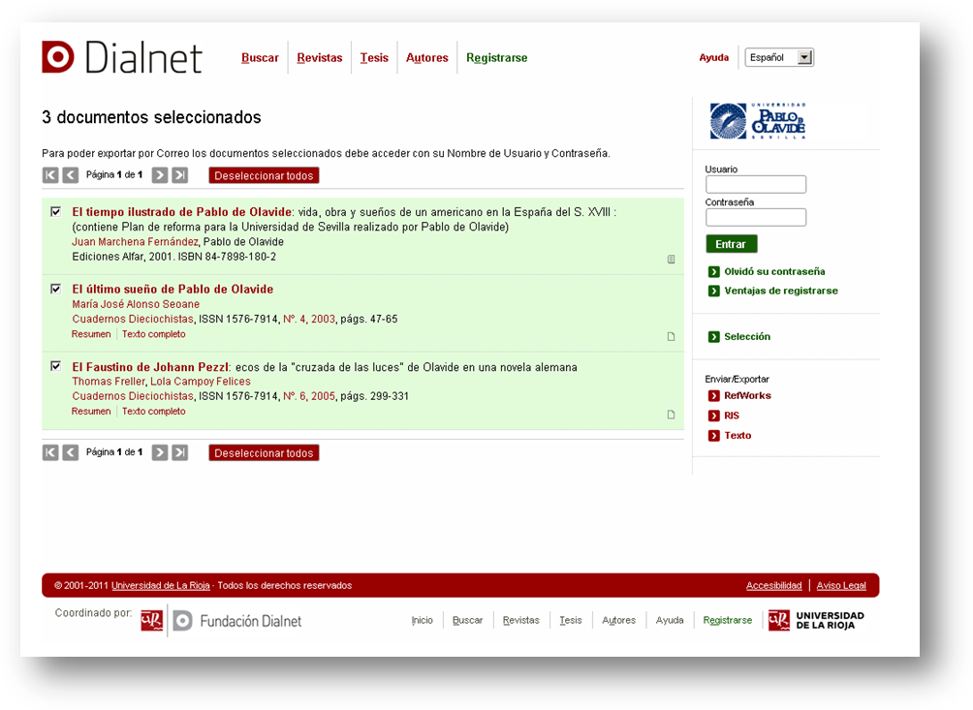
Task: Click Fundación Dialnet footer logo
Action: [x=237, y=621]
